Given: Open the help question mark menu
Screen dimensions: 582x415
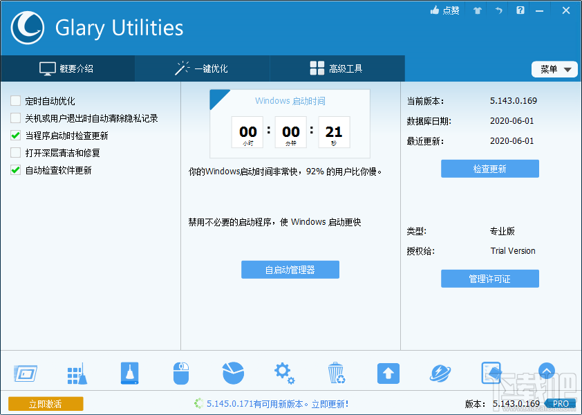Looking at the screenshot, I should (520, 10).
